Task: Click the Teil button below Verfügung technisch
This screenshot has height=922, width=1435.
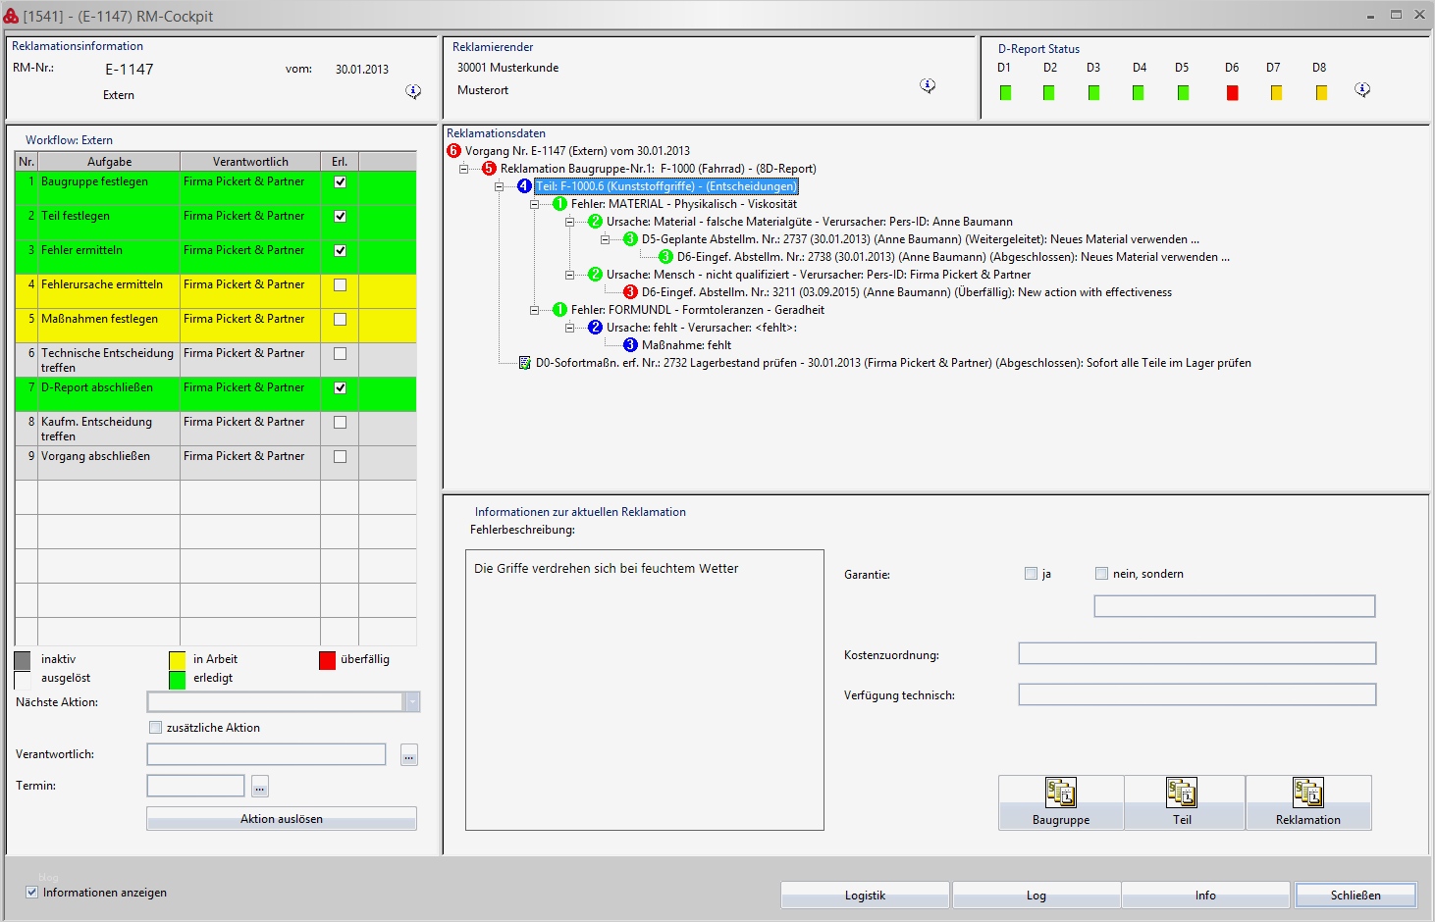Action: click(x=1185, y=803)
